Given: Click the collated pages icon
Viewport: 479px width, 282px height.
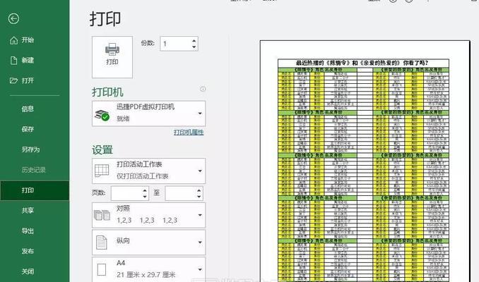Looking at the screenshot, I should click(102, 215).
